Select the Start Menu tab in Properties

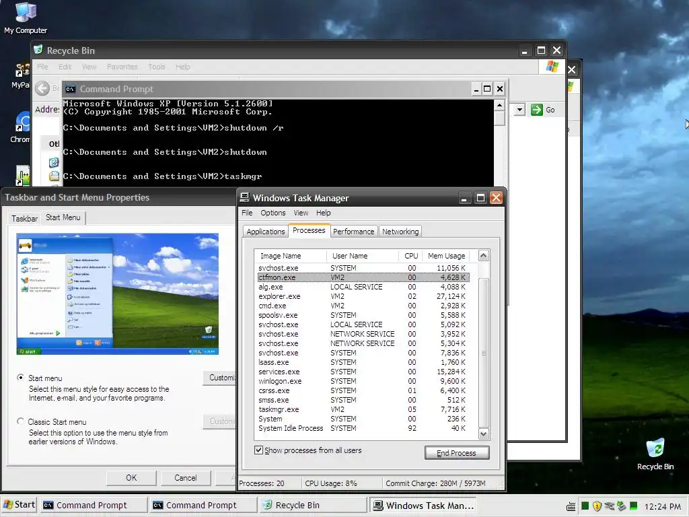click(63, 217)
